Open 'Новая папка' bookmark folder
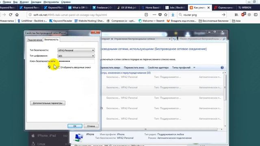Viewport: 260px width, 146px height. point(7,21)
